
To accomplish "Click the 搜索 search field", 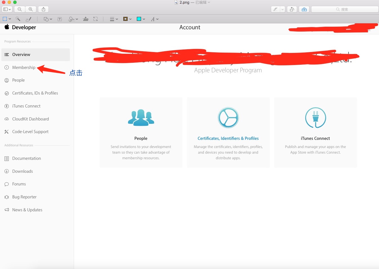I will tap(345, 9).
